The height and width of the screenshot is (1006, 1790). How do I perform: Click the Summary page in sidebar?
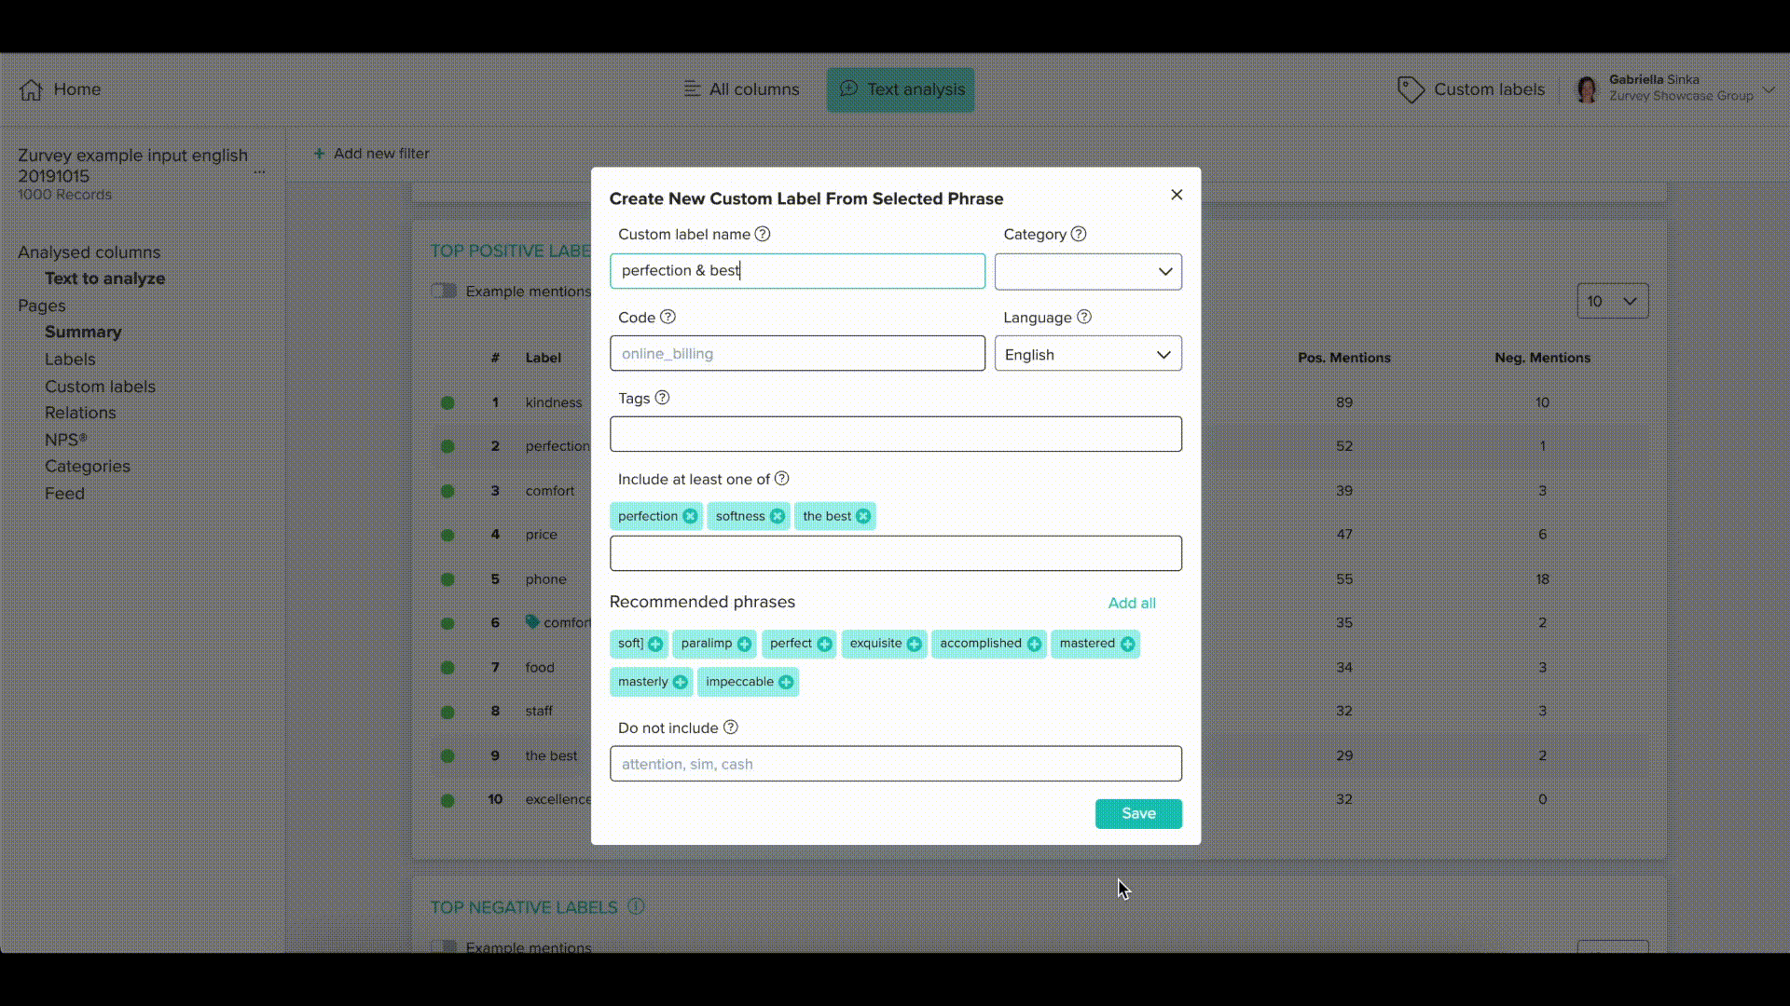(x=82, y=332)
